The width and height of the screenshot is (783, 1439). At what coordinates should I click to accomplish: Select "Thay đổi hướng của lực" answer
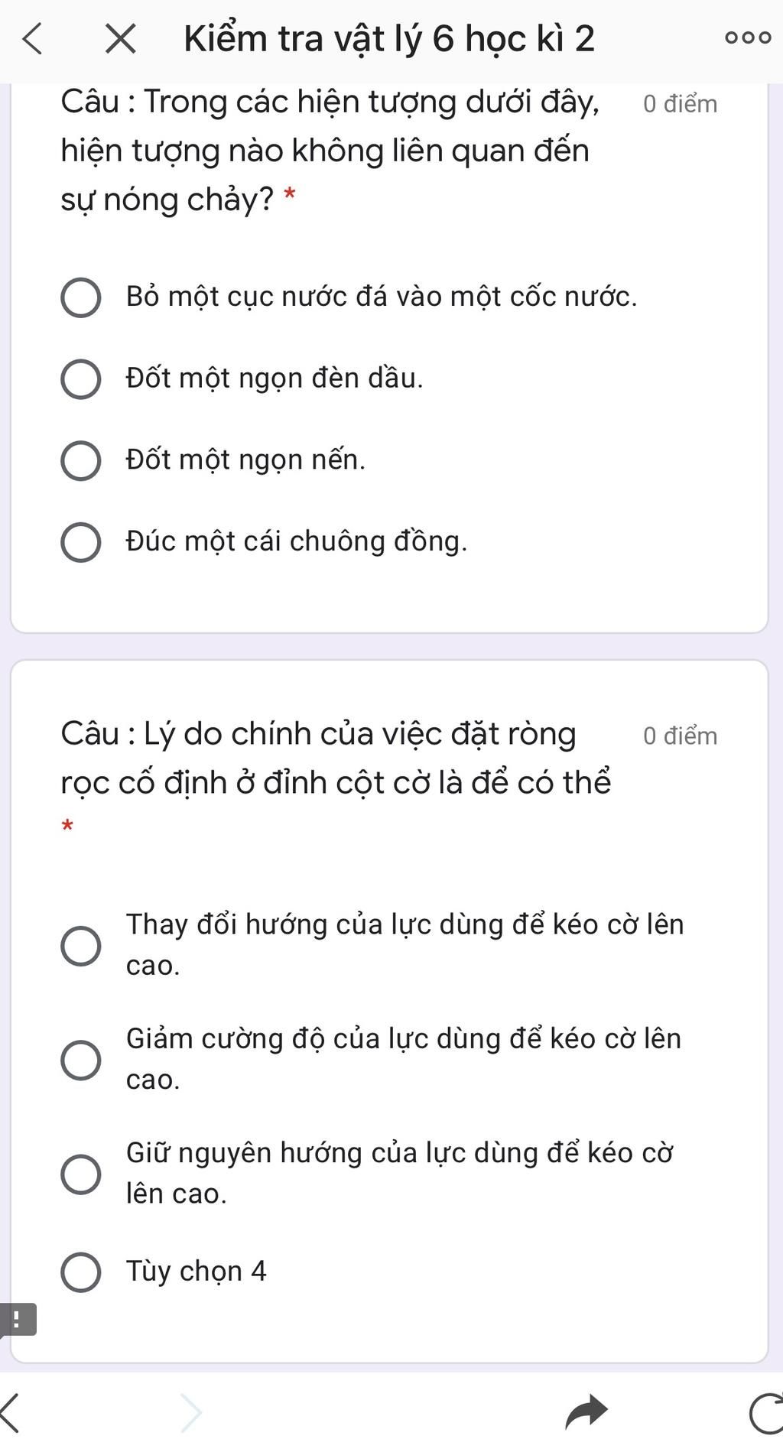pyautogui.click(x=80, y=946)
